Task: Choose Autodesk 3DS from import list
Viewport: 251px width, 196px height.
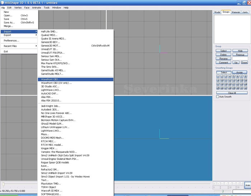Action: tap(51, 110)
